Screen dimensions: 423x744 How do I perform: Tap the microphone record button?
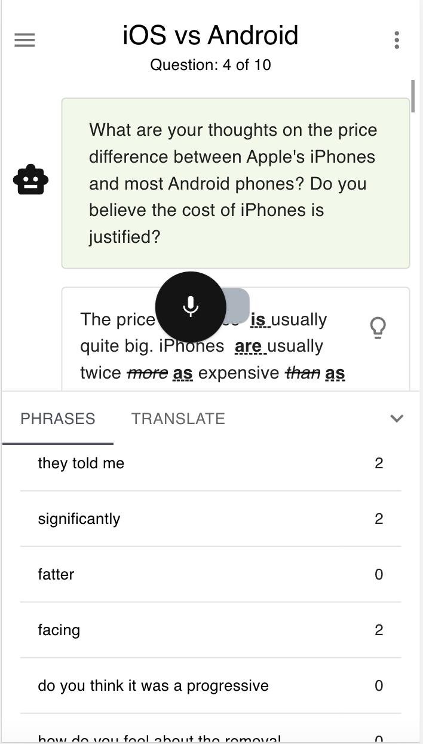[191, 306]
